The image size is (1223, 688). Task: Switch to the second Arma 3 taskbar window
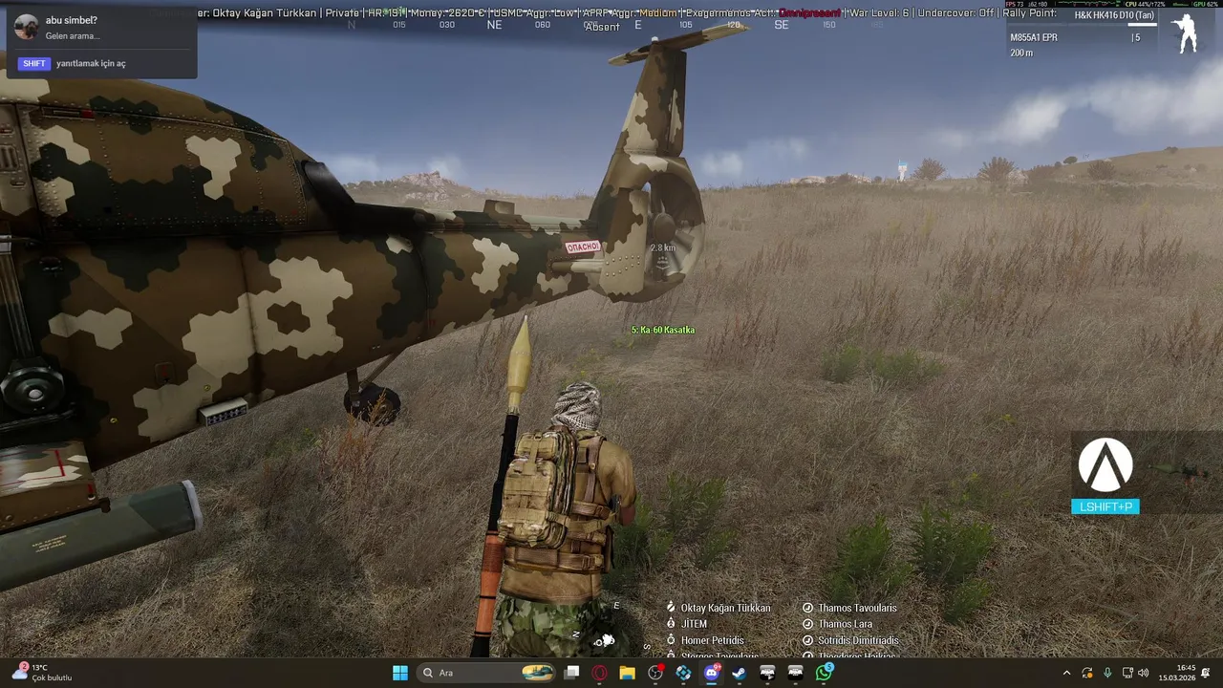[795, 673]
